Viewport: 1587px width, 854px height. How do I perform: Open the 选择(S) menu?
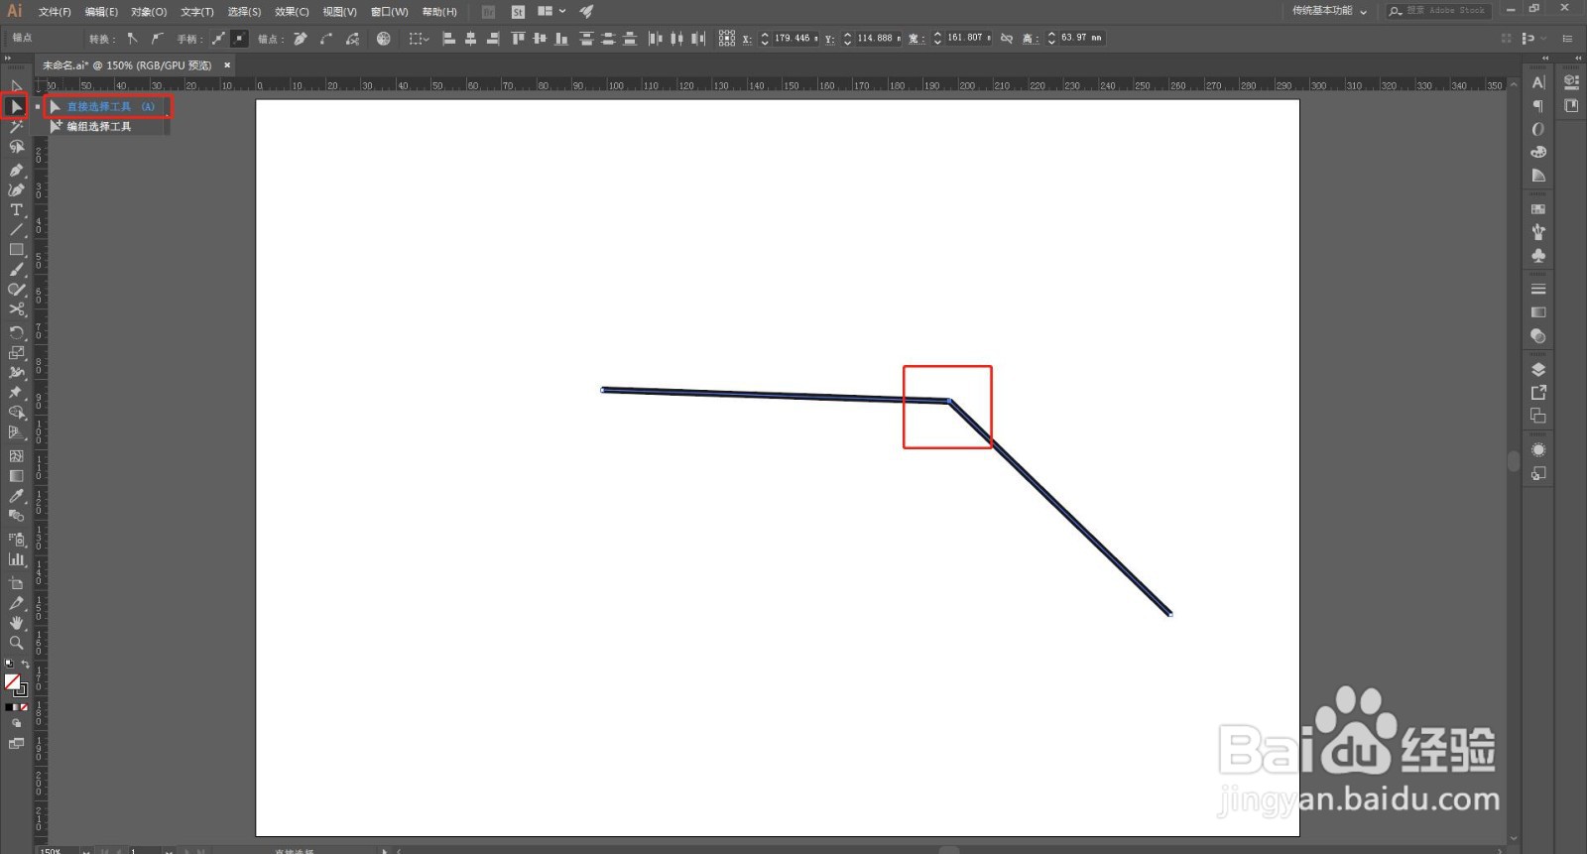[244, 12]
